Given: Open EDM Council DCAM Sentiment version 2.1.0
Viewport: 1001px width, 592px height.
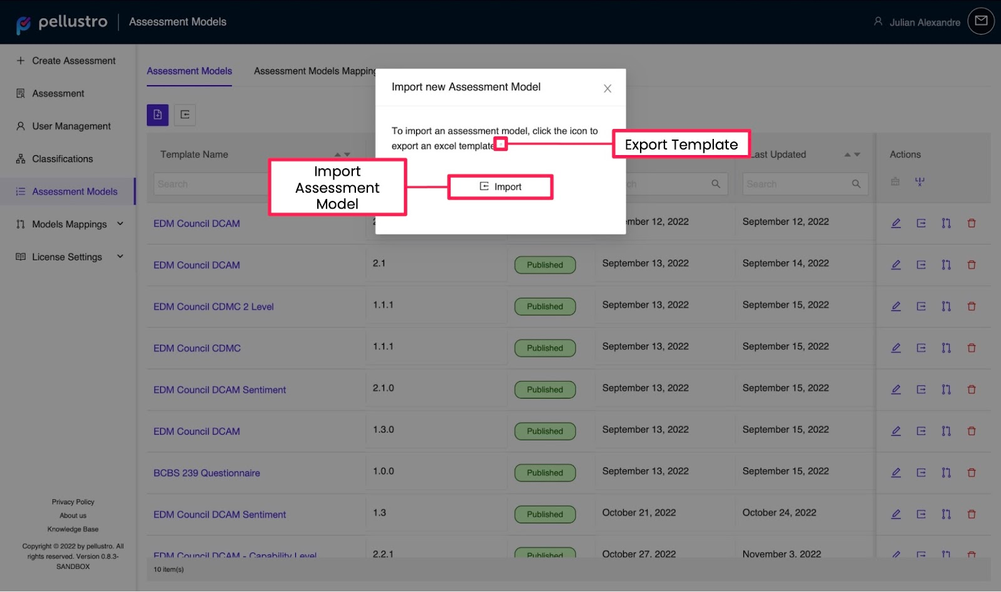Looking at the screenshot, I should (220, 390).
